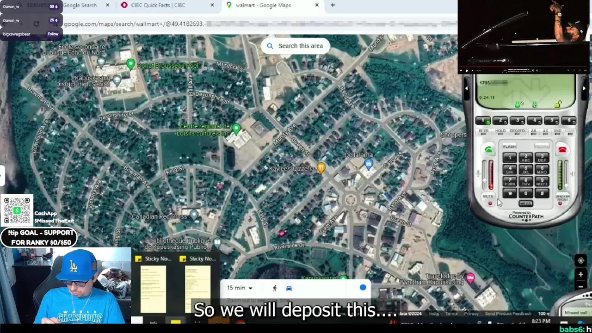This screenshot has height=333, width=592.
Task: Click the CLEAR button on softphone
Action: 526,203
